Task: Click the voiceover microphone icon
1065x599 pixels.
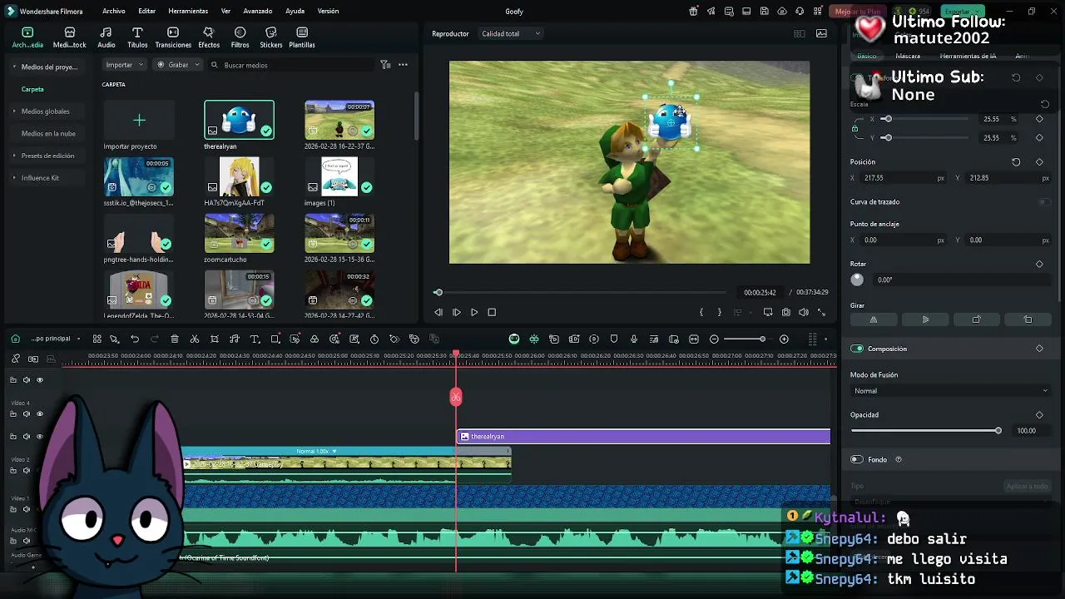Action: (x=634, y=339)
